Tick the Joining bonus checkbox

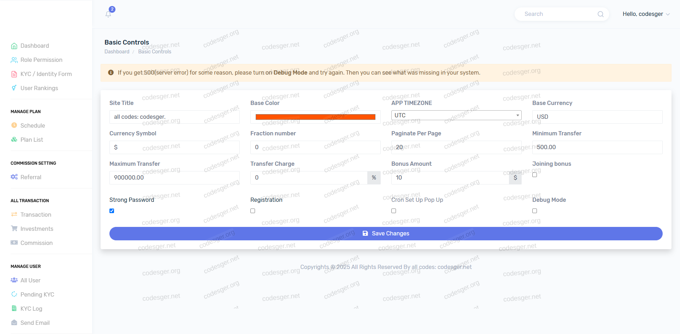tap(535, 175)
